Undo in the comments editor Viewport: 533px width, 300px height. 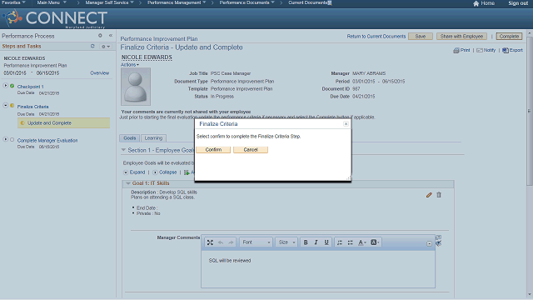(x=221, y=242)
